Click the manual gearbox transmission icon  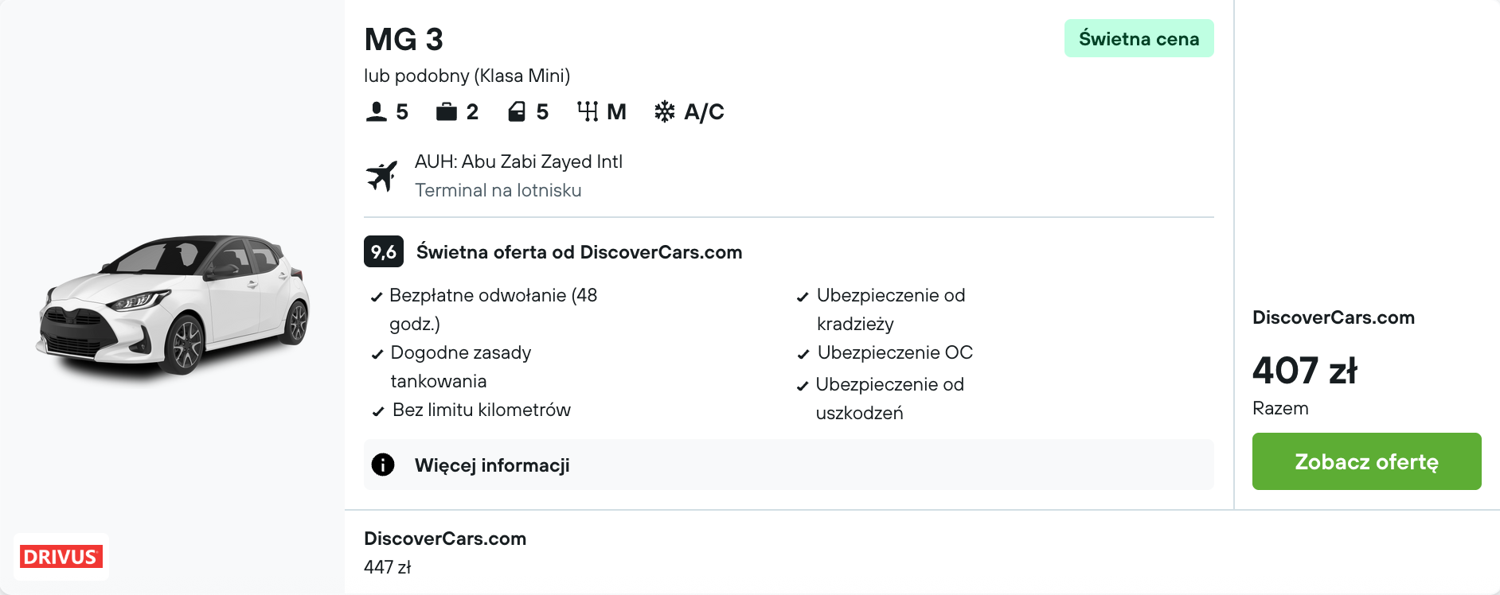pos(588,112)
